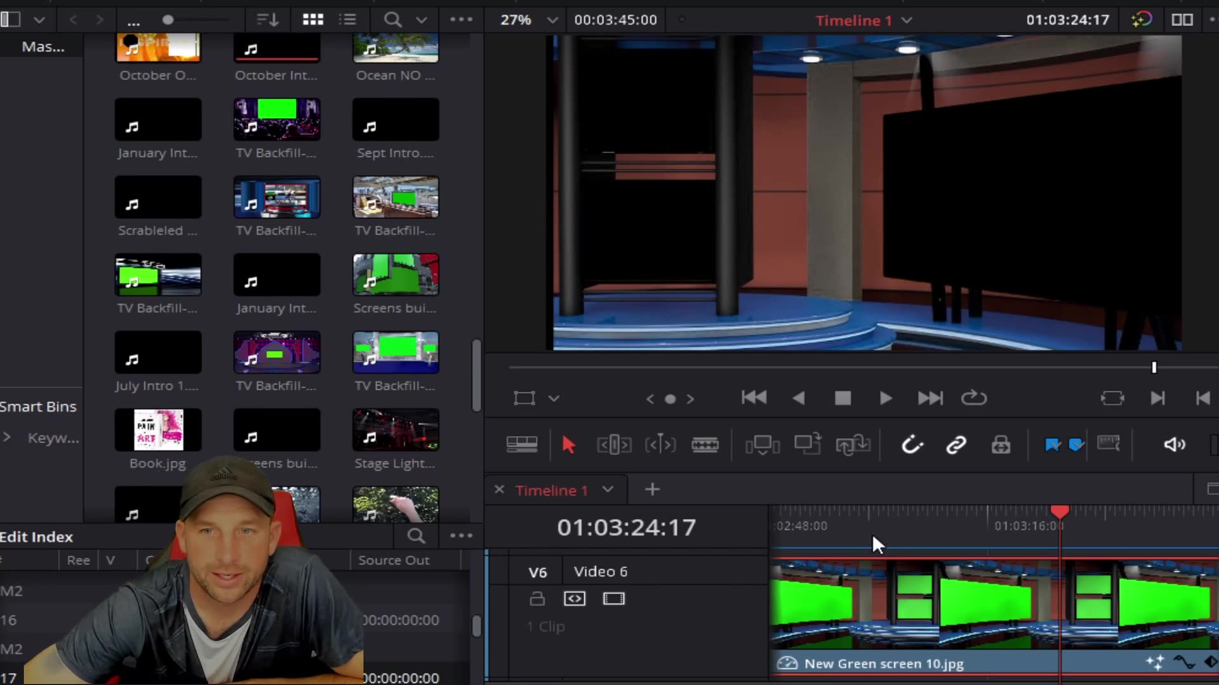
Task: Open the 27% zoom level dropdown
Action: click(x=552, y=20)
